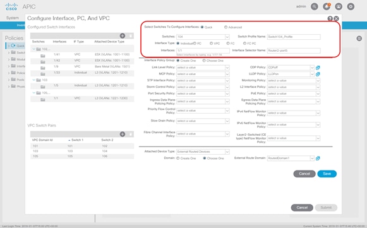
Task: Click the Interface Selector Name field
Action: click(x=294, y=51)
